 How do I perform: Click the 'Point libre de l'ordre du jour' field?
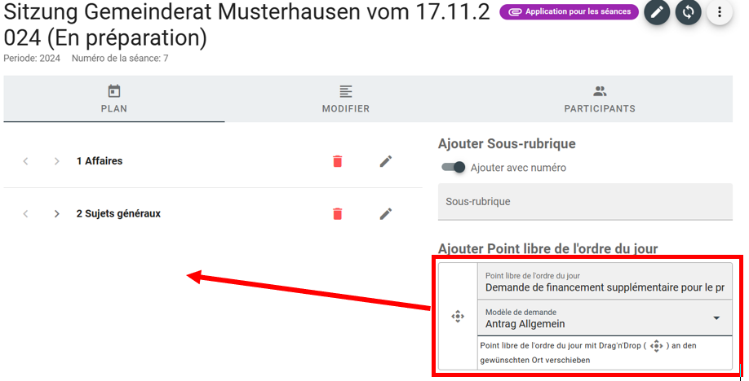point(604,282)
